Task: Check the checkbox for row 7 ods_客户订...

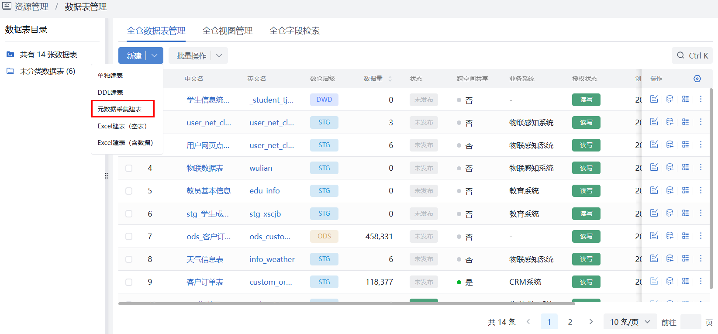Action: click(129, 236)
